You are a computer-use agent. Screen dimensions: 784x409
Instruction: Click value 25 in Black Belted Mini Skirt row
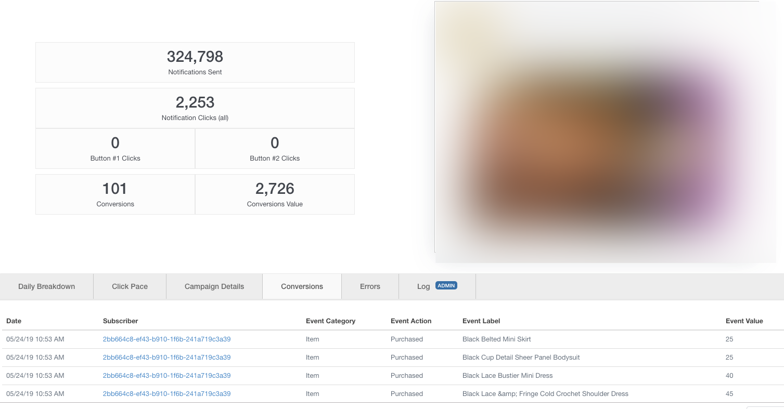tap(729, 339)
